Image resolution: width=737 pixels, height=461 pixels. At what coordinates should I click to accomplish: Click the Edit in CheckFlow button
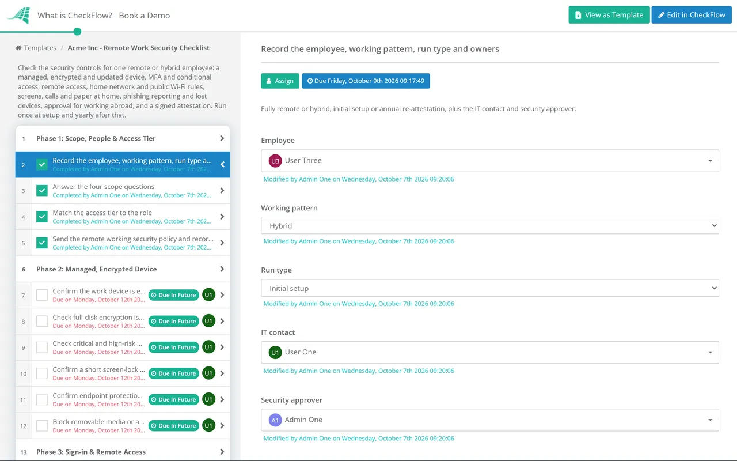point(692,15)
